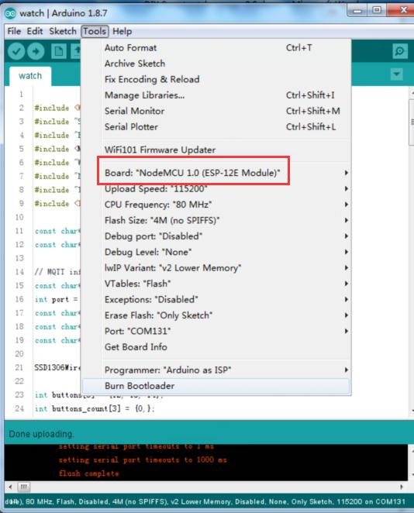Open the File menu
The height and width of the screenshot is (513, 414).
tap(14, 32)
